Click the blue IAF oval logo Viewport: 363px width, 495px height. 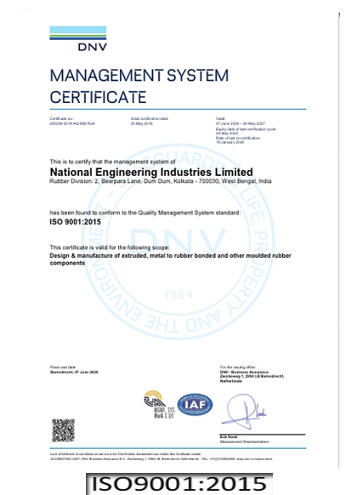pyautogui.click(x=195, y=404)
